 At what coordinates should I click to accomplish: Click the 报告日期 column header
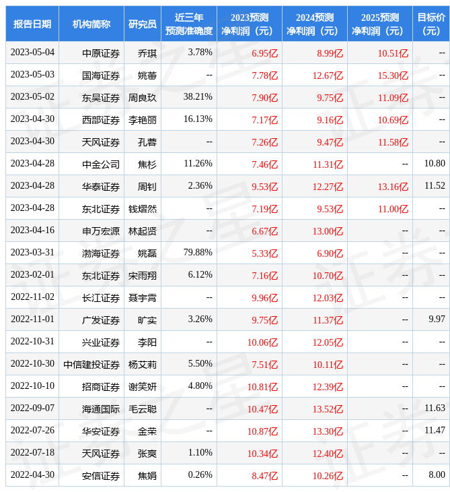32,24
